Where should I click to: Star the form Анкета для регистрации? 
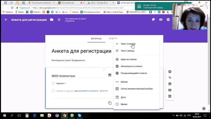pyautogui.click(x=59, y=20)
